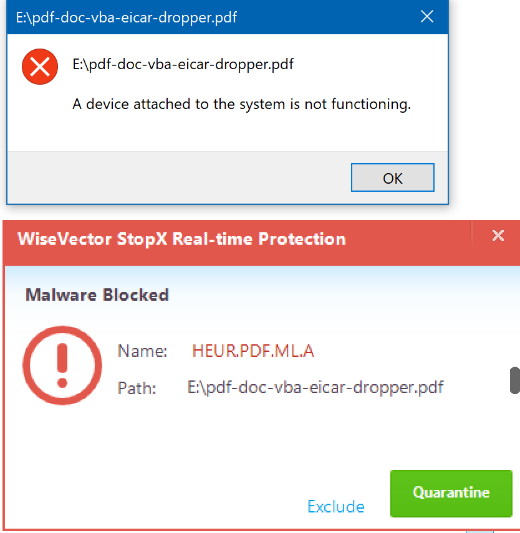Click the error dialog title bar text
The width and height of the screenshot is (520, 533).
point(127,17)
